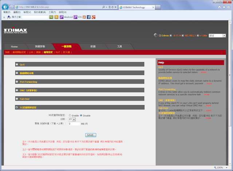Open the 語言 language dropdown

click(x=217, y=36)
